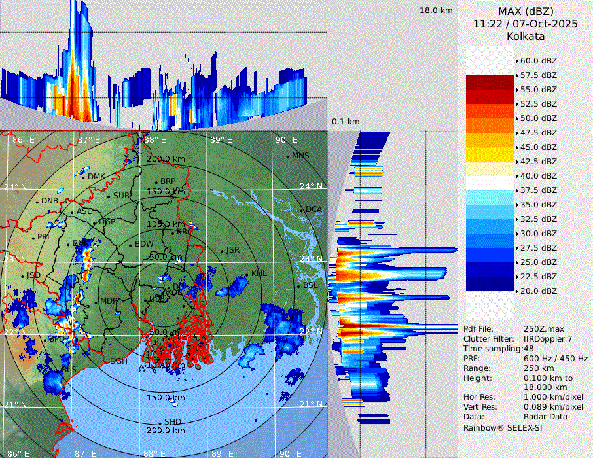Click the Rainbow SELEX-SI credit text

503,427
